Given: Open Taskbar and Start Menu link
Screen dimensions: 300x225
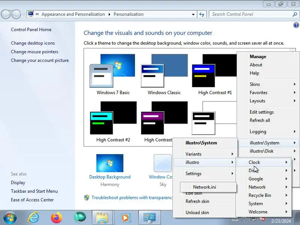Looking at the screenshot, I should [34, 191].
